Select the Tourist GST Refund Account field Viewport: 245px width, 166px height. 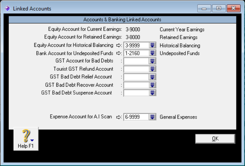tap(136, 69)
